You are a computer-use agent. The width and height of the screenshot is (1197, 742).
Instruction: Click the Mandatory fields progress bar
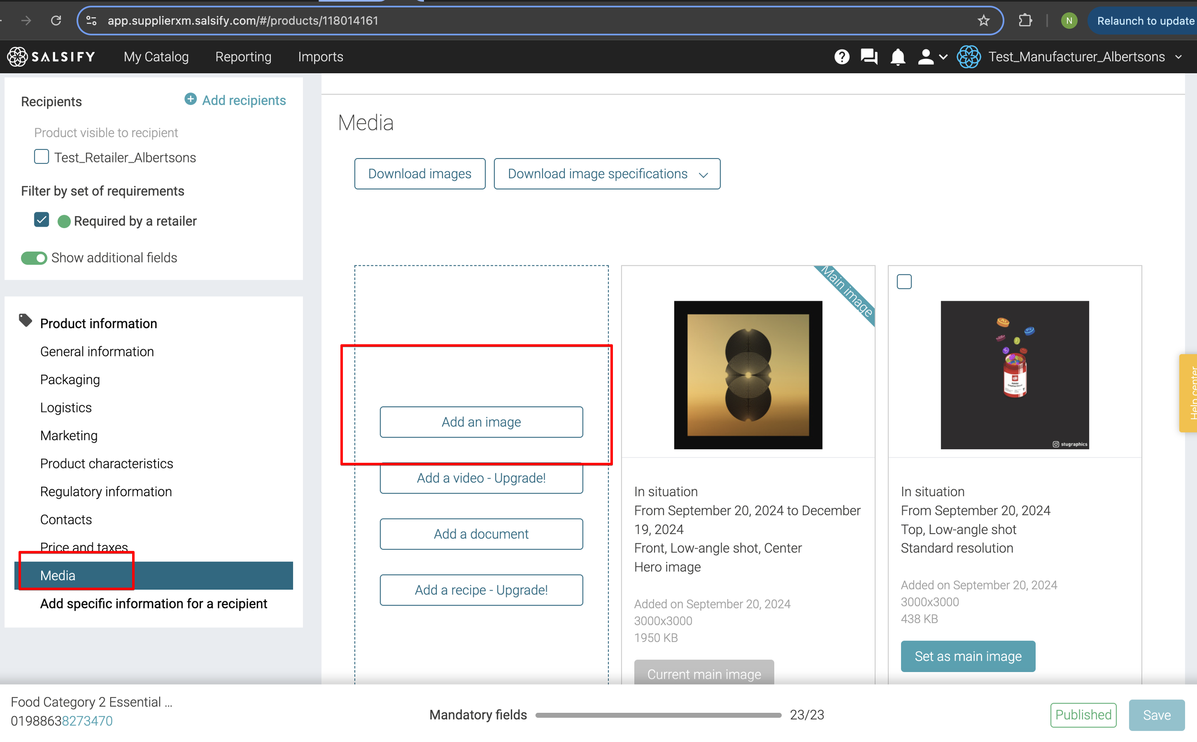tap(657, 715)
